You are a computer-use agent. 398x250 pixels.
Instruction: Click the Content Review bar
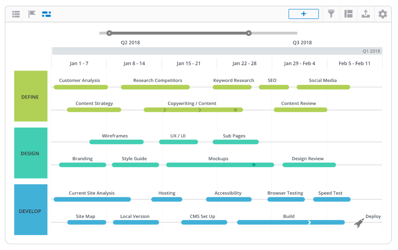[x=300, y=110]
